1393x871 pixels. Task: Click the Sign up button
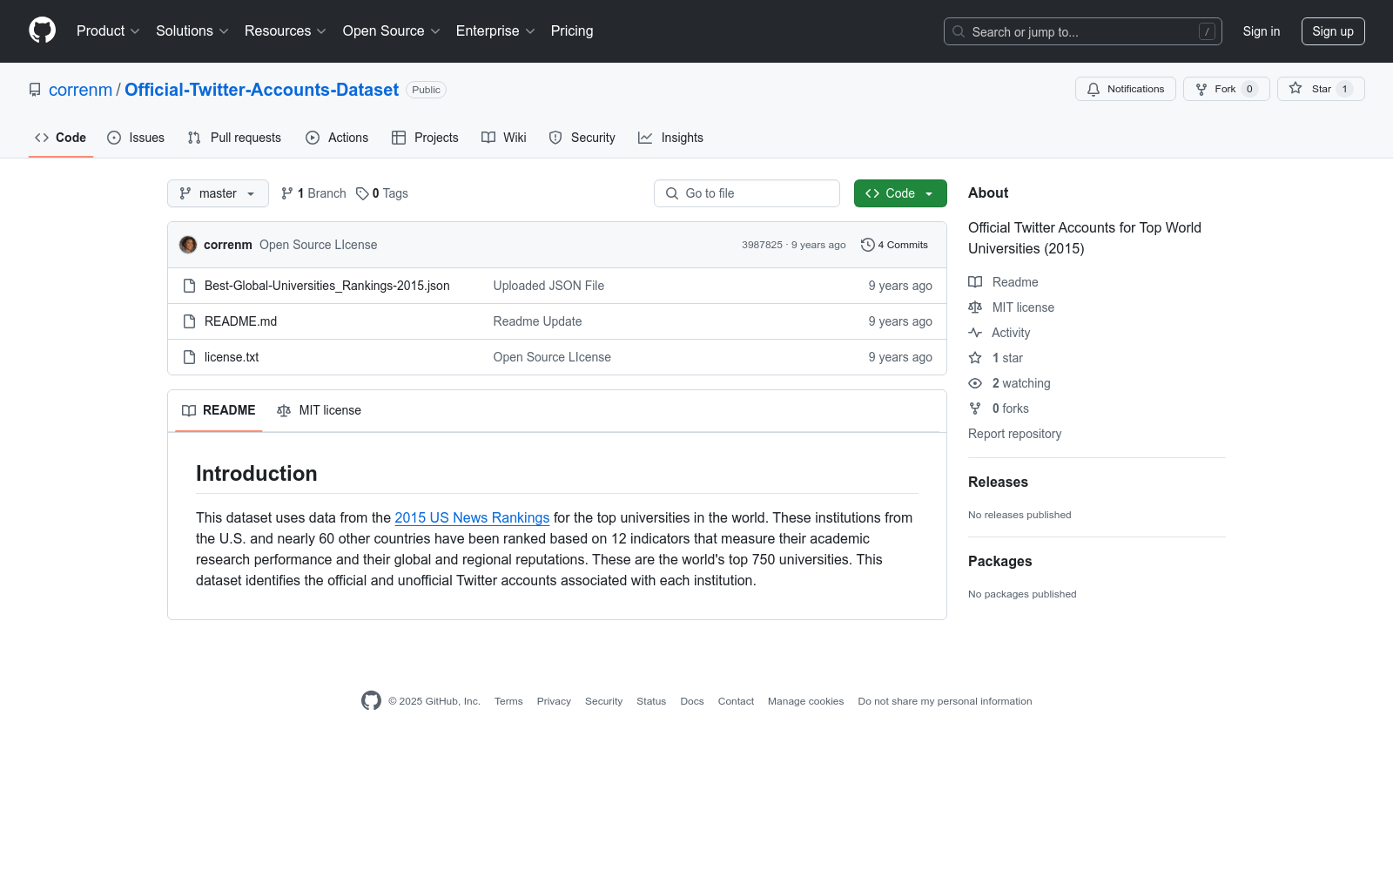pos(1333,31)
